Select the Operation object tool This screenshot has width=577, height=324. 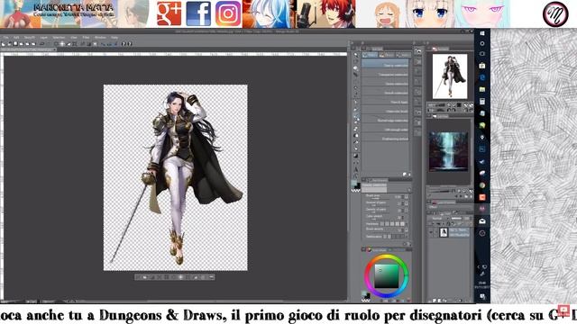356,68
